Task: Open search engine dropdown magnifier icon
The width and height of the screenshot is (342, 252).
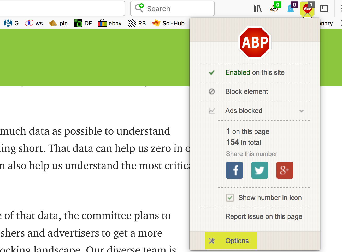Action: [139, 8]
